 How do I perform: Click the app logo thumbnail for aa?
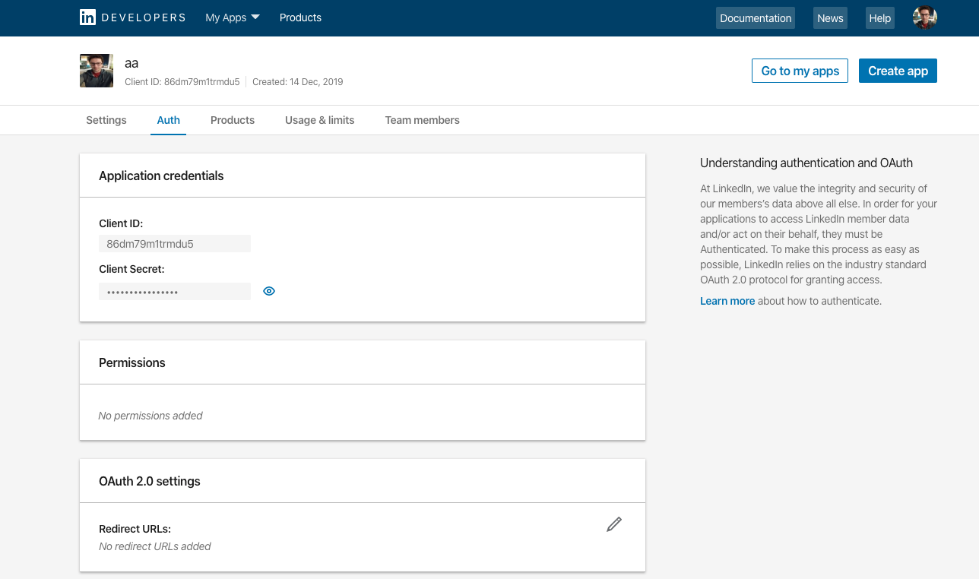click(97, 71)
